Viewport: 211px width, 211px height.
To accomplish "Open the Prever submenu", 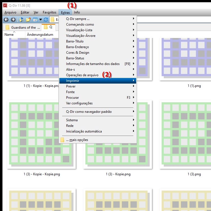I will [98, 86].
